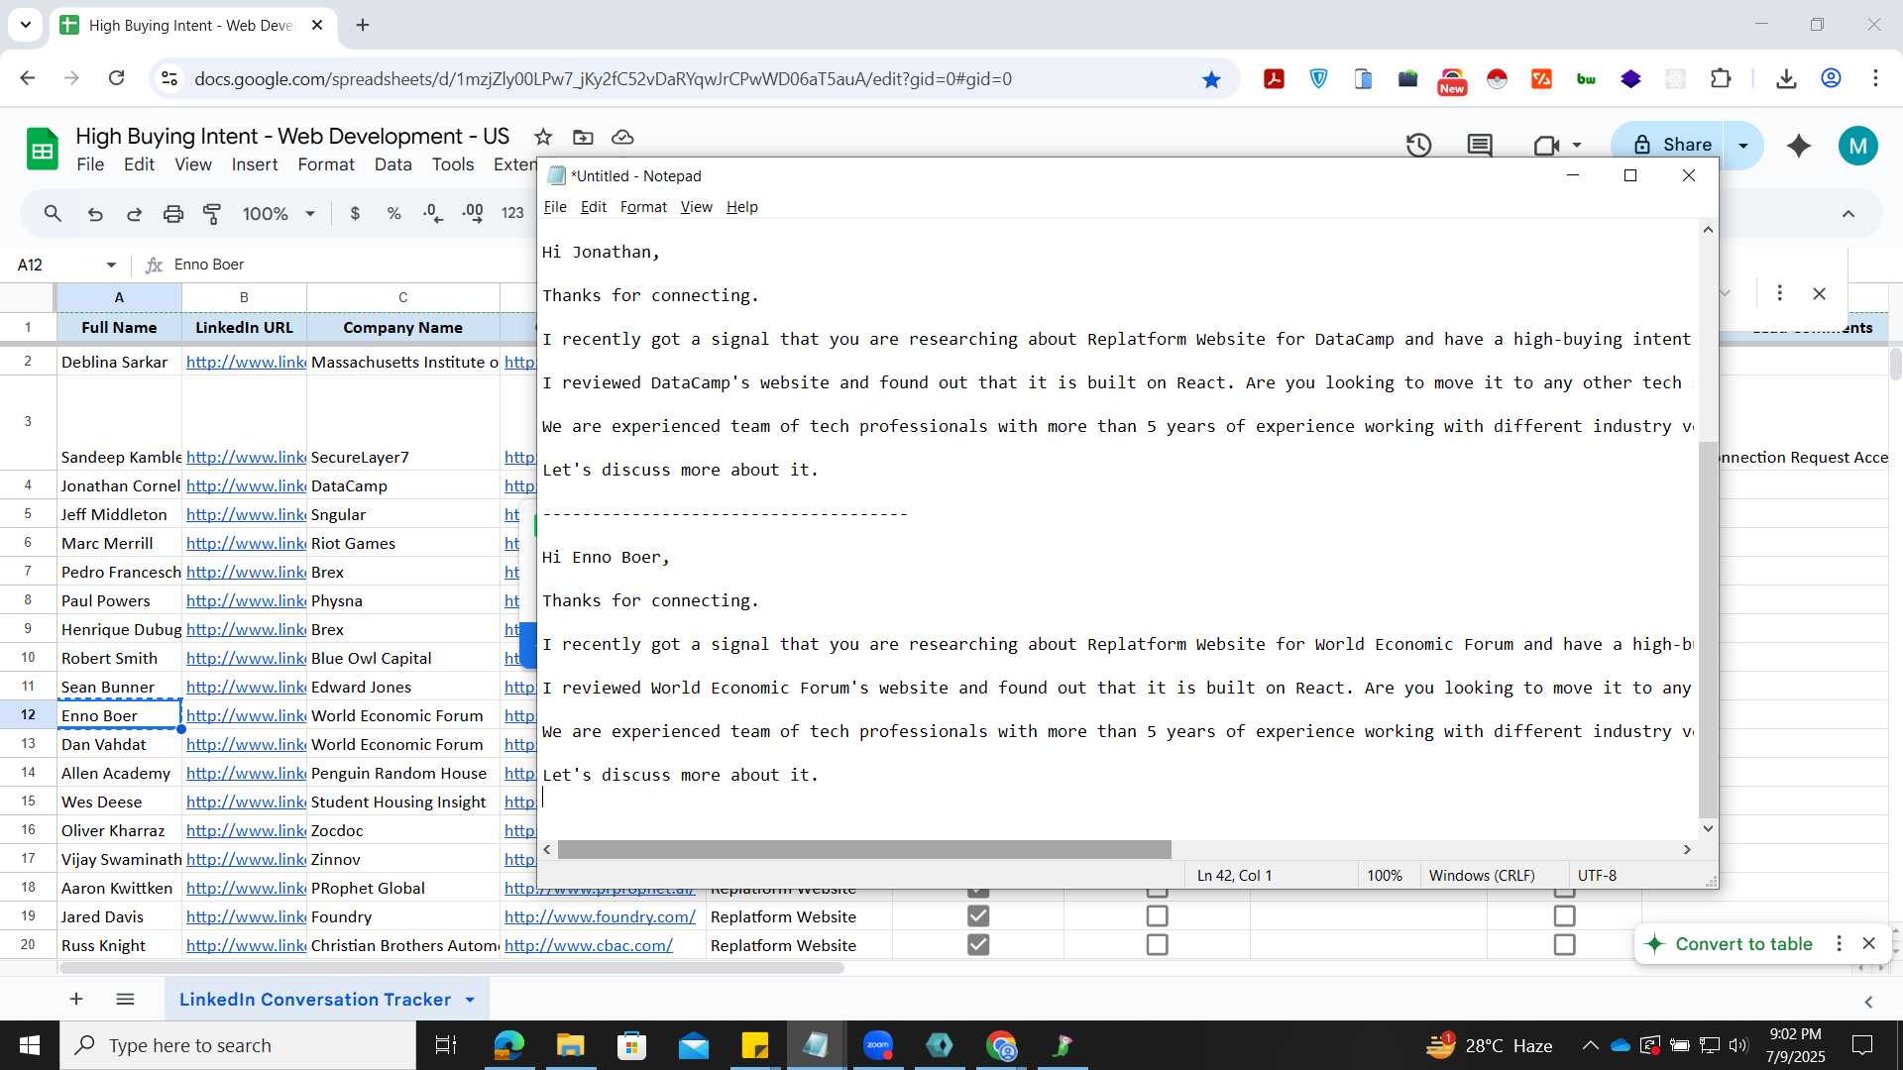Image resolution: width=1903 pixels, height=1070 pixels.
Task: Bookmark this page star icon
Action: coord(1210,79)
